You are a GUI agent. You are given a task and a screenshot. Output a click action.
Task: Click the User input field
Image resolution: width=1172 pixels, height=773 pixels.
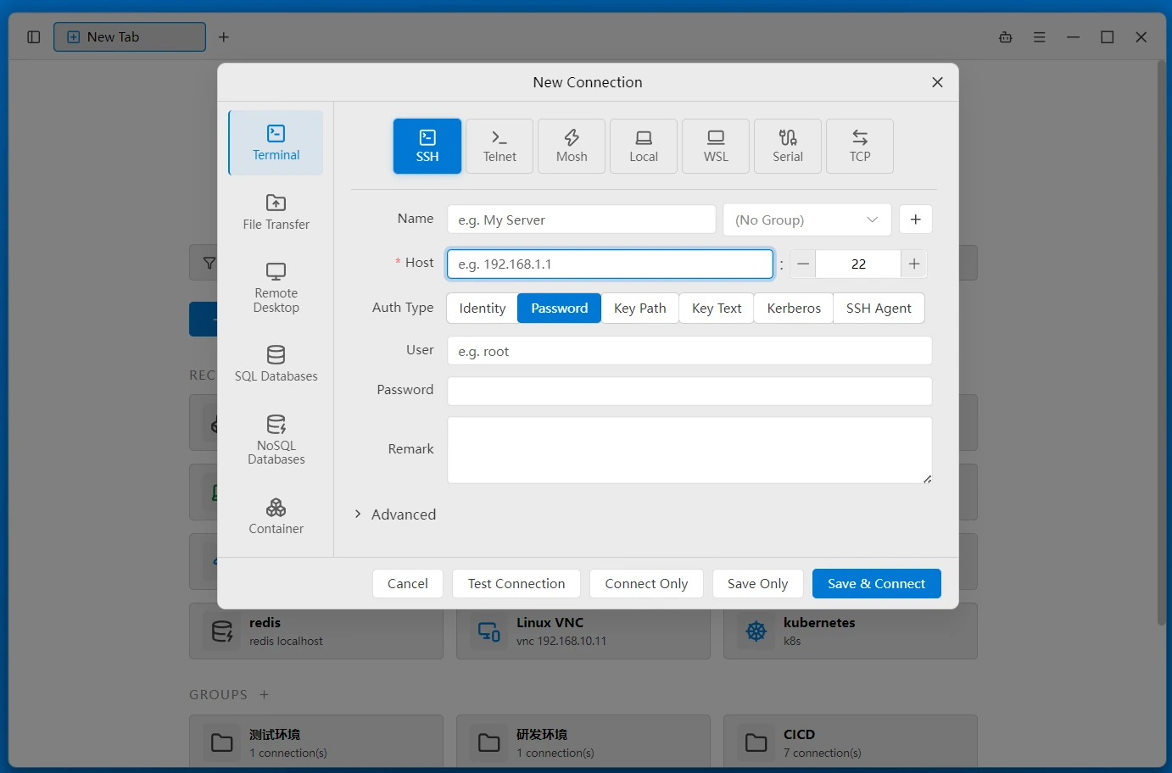(689, 351)
